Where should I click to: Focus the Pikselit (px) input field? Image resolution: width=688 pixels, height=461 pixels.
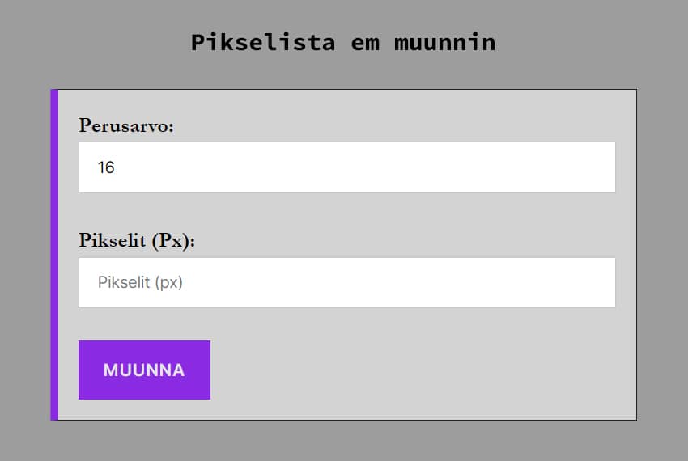click(346, 282)
